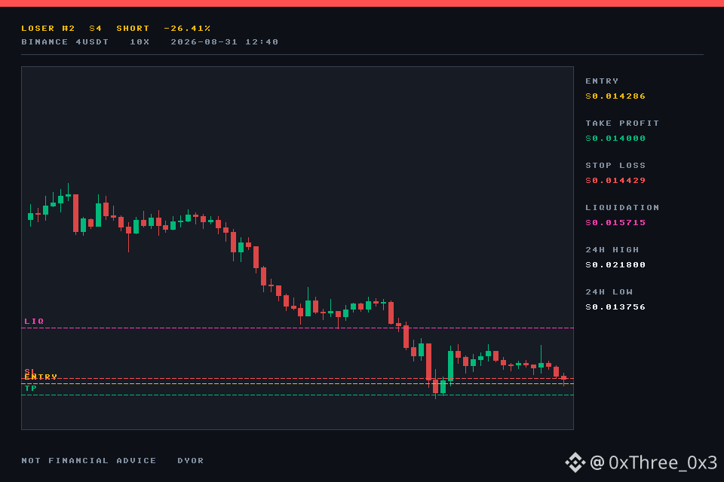Click the '24H LOW' heading
This screenshot has height=482, width=724.
tap(609, 292)
